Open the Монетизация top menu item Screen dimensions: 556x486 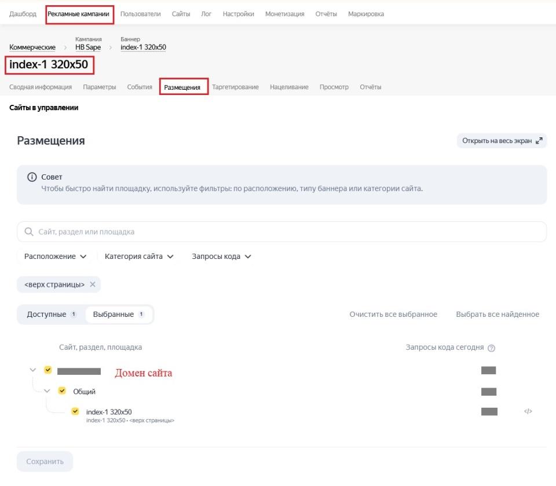point(285,14)
